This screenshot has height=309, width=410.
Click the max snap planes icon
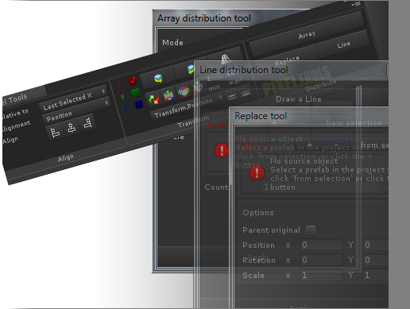coord(246,92)
